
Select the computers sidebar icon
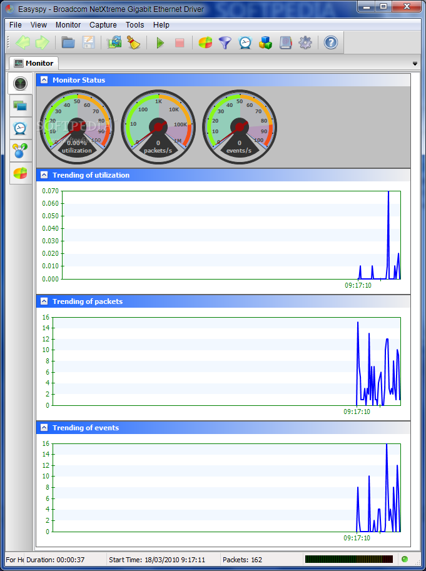[21, 106]
